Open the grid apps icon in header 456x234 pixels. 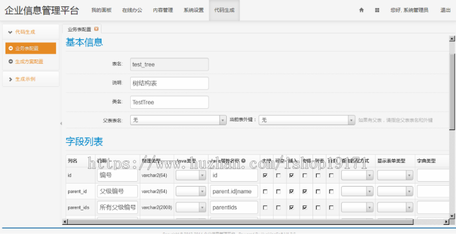click(377, 10)
